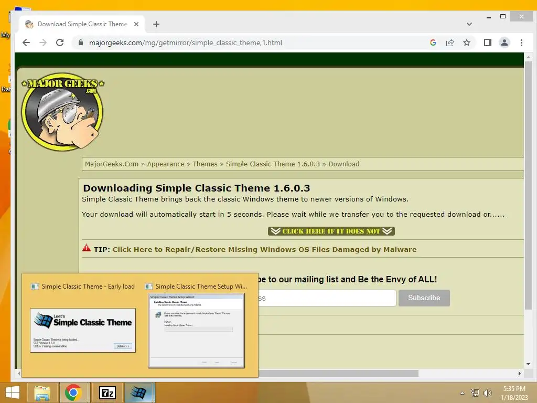Select the Download Simple Classic Theme tab
Image resolution: width=537 pixels, height=403 pixels.
(x=82, y=24)
